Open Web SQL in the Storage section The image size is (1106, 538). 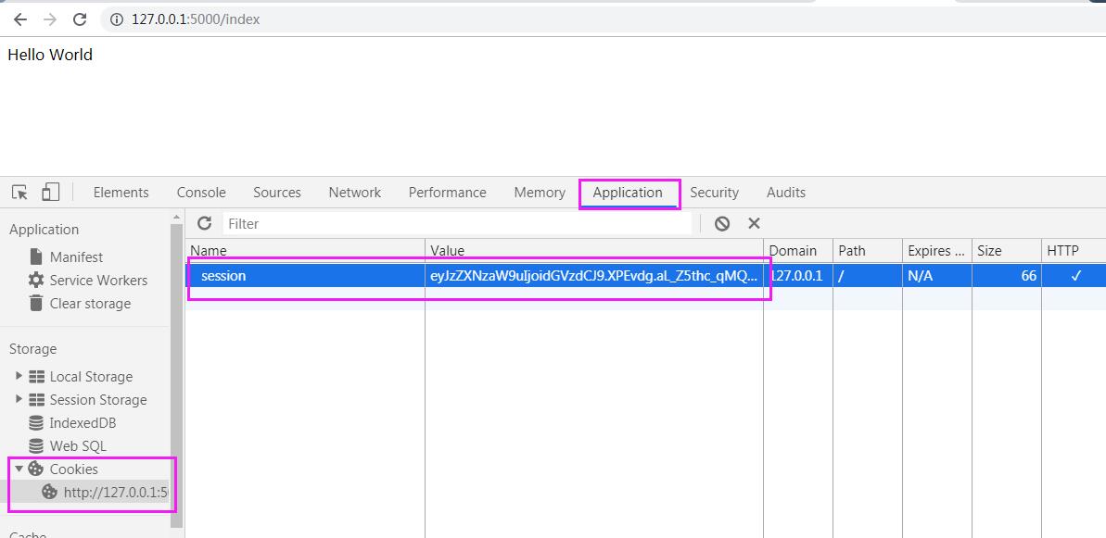coord(78,446)
